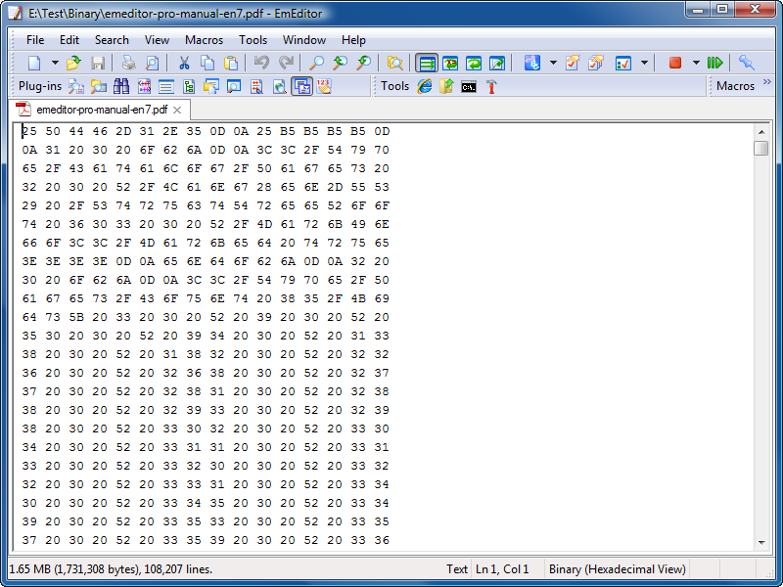Open Print Preview icon

(152, 63)
